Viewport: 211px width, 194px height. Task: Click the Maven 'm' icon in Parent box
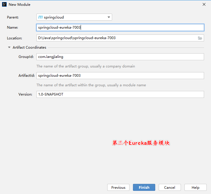tap(40, 17)
